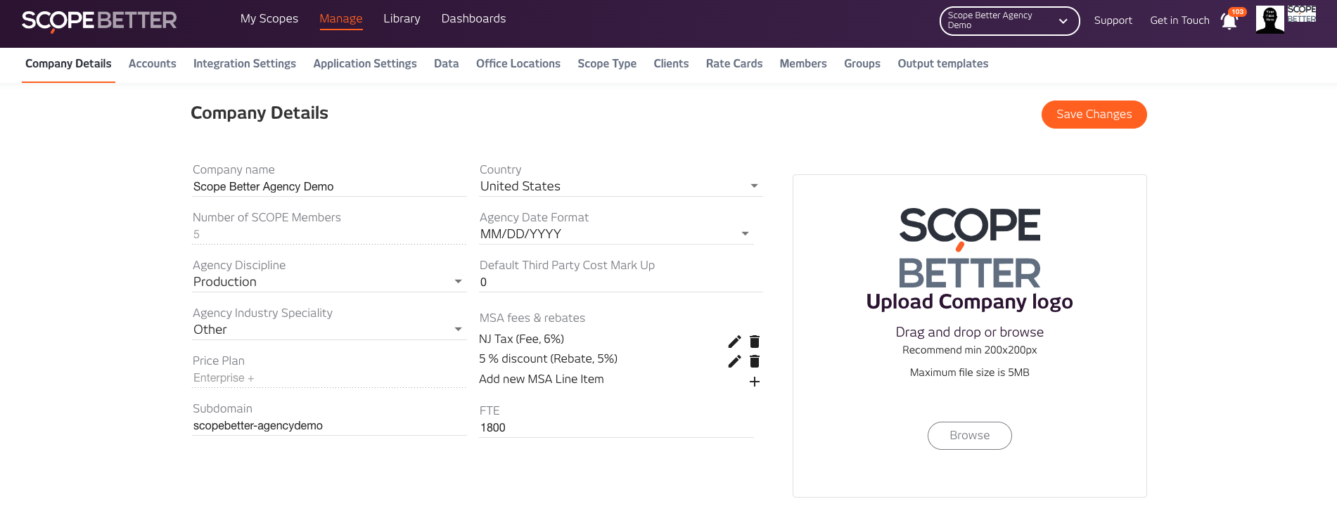Switch to the Data tab
The width and height of the screenshot is (1337, 525).
tap(446, 64)
